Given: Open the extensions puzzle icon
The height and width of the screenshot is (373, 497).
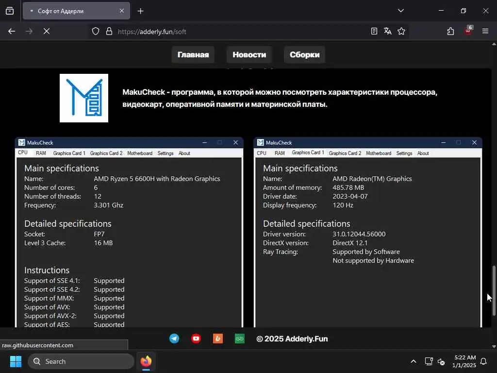Looking at the screenshot, I should 450,31.
